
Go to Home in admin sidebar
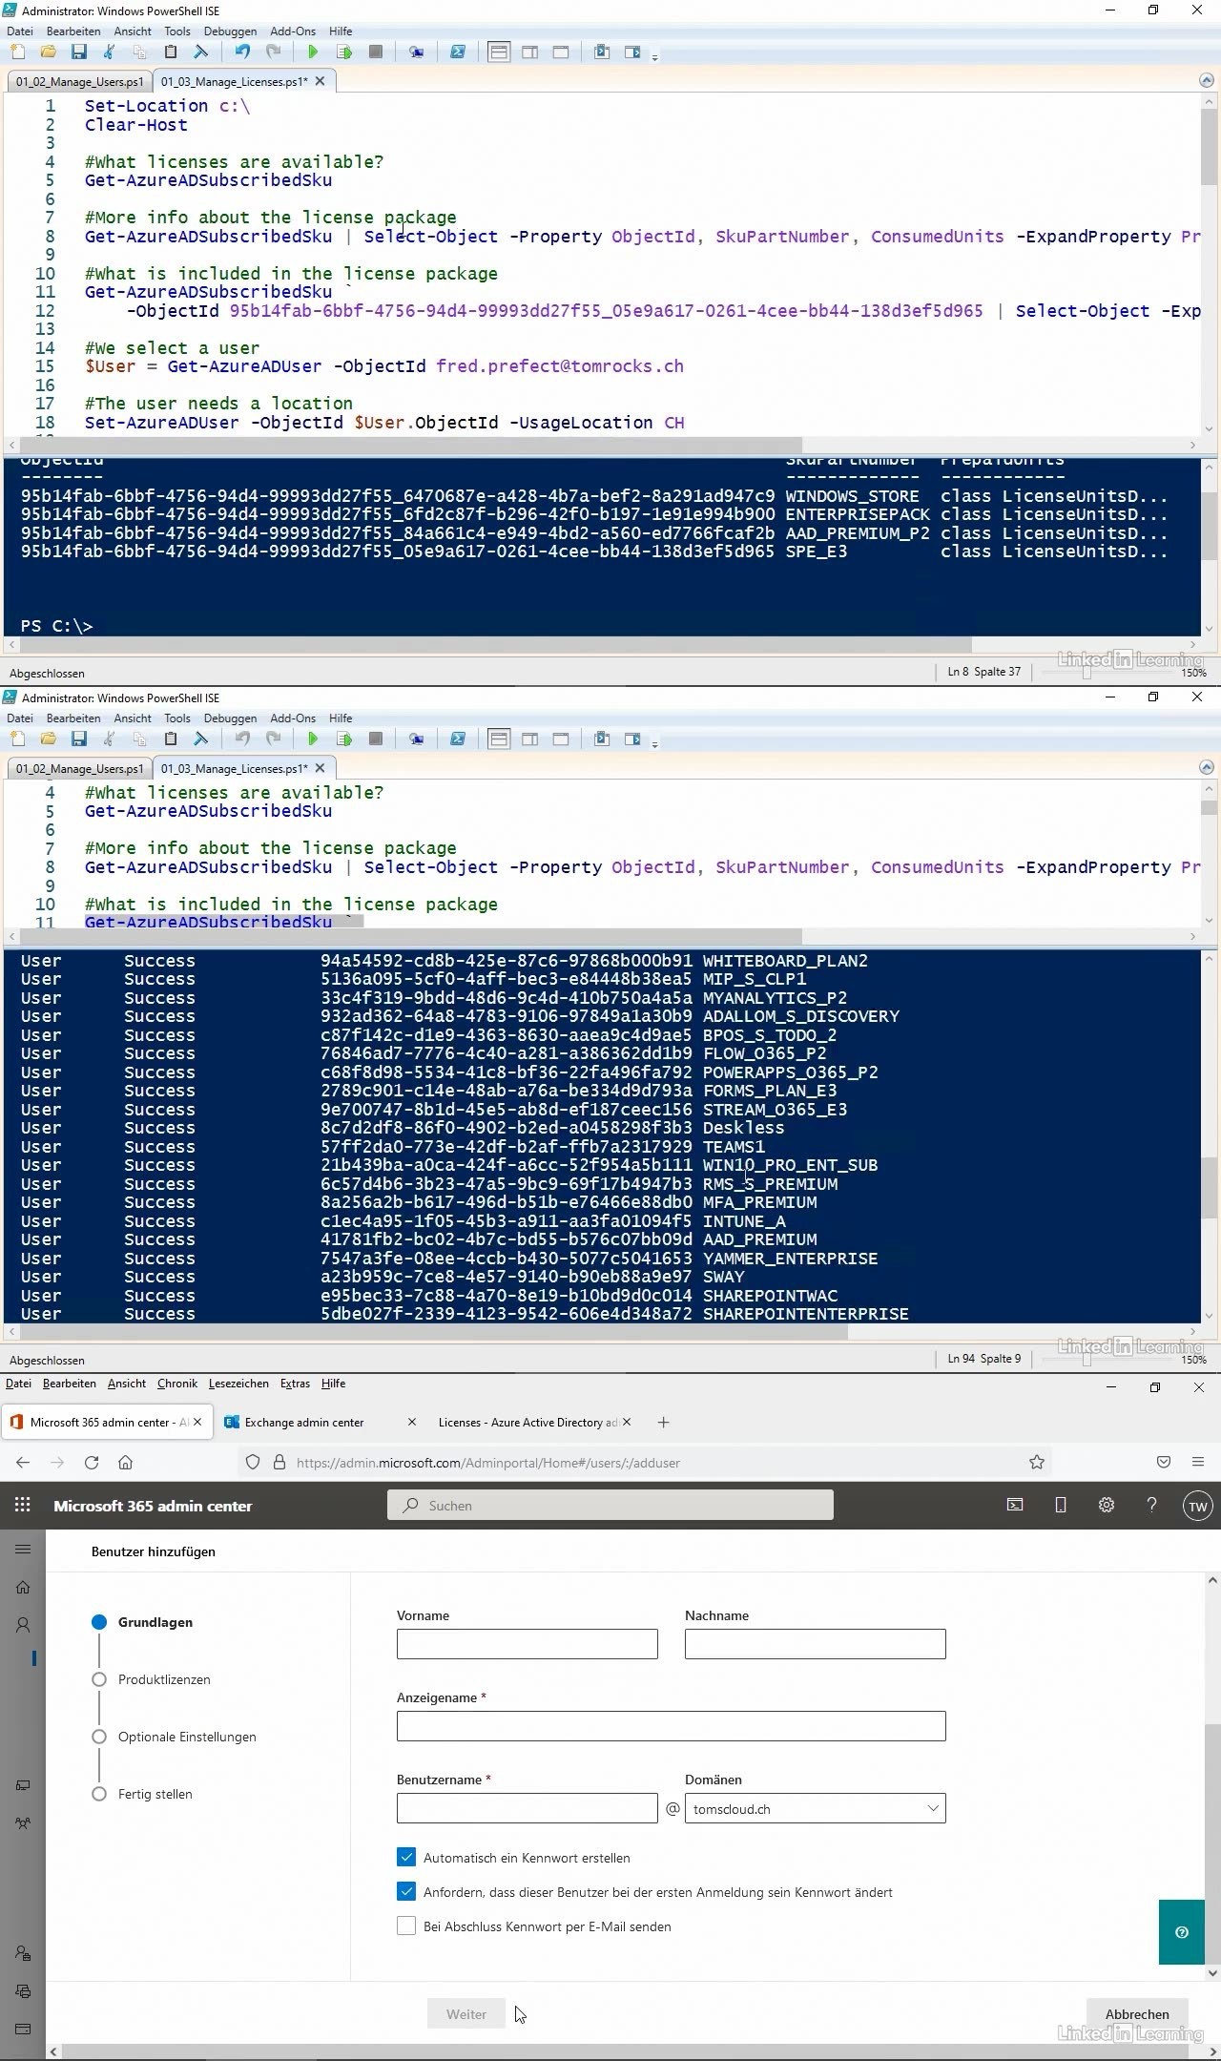point(23,1587)
